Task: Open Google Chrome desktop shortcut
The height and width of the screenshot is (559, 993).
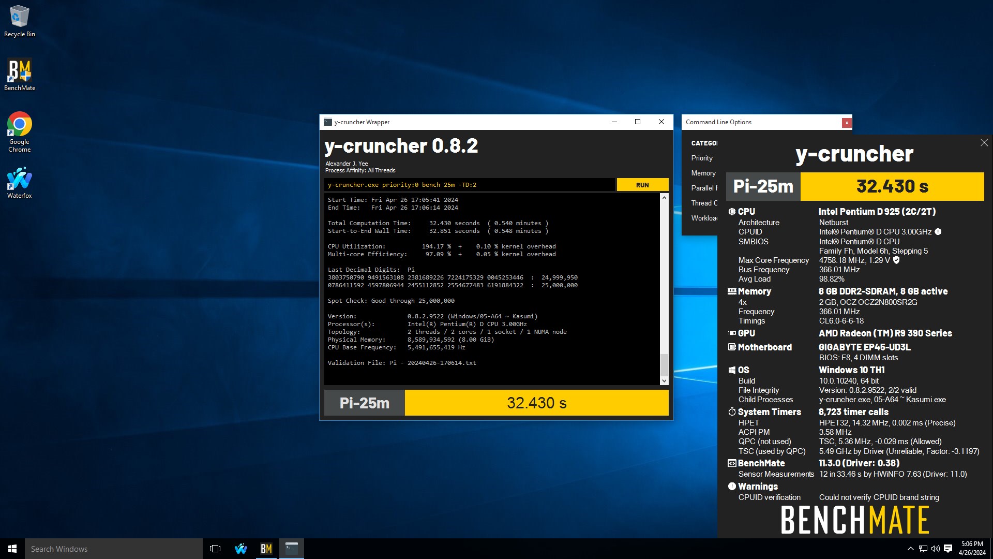Action: tap(20, 132)
